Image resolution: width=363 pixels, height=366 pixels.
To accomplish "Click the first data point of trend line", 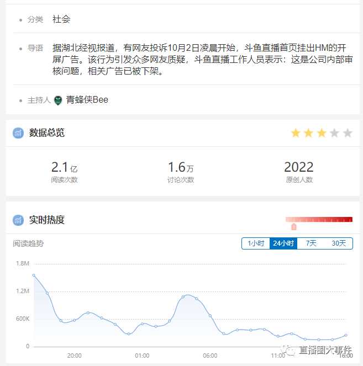I will (34, 275).
